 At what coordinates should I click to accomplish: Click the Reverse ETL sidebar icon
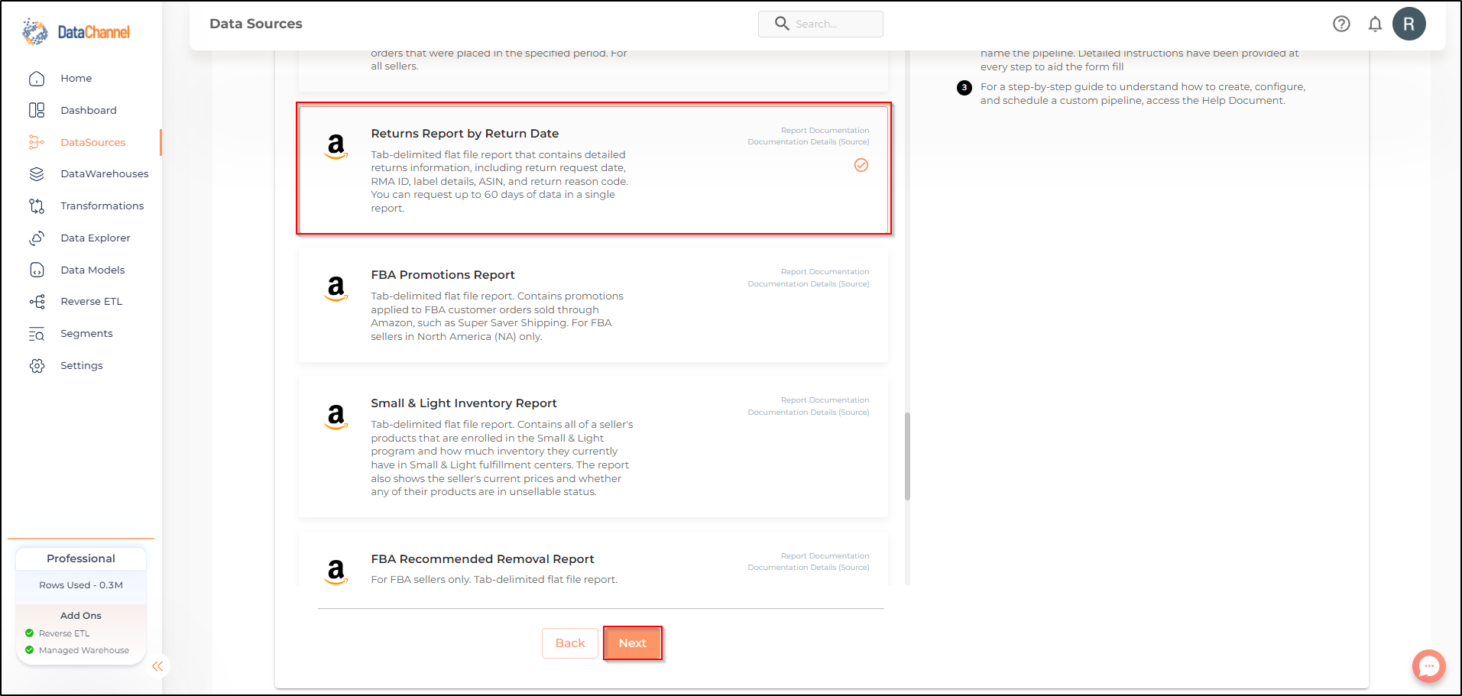[x=37, y=302]
